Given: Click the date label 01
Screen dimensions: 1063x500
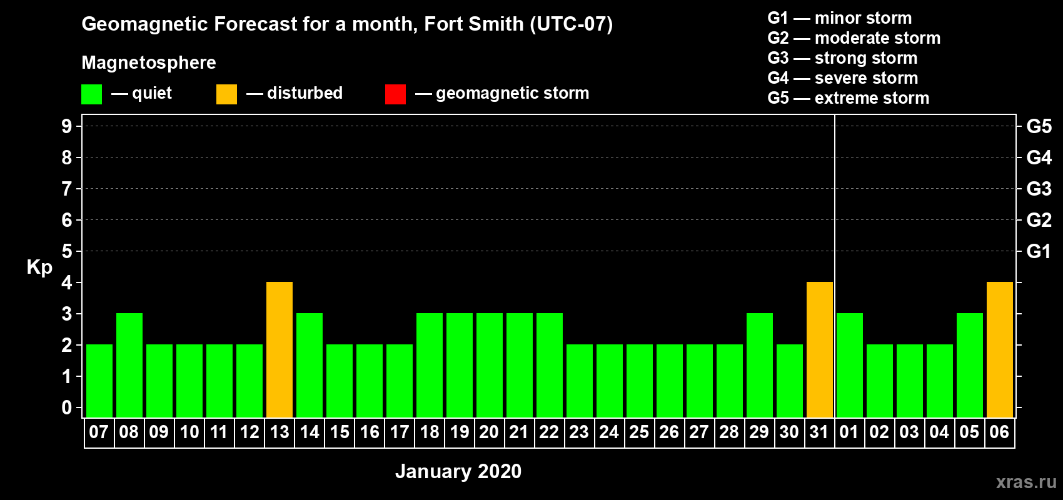Looking at the screenshot, I should pyautogui.click(x=849, y=432).
